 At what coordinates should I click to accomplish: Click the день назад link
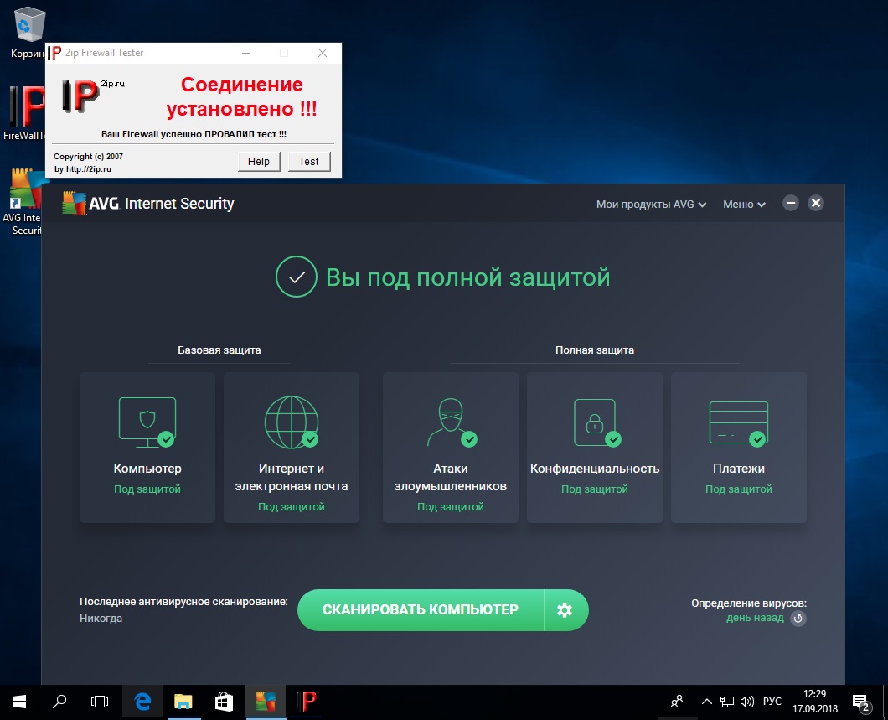[755, 618]
